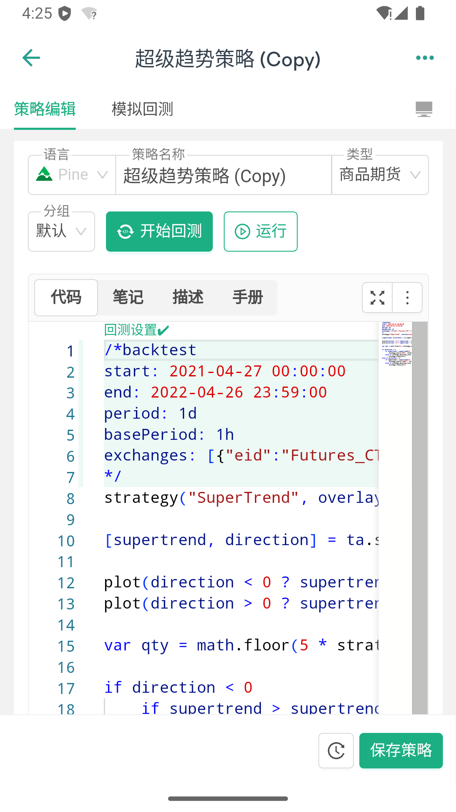The image size is (456, 812).
Task: Click the back arrow to leave editor
Action: click(31, 58)
